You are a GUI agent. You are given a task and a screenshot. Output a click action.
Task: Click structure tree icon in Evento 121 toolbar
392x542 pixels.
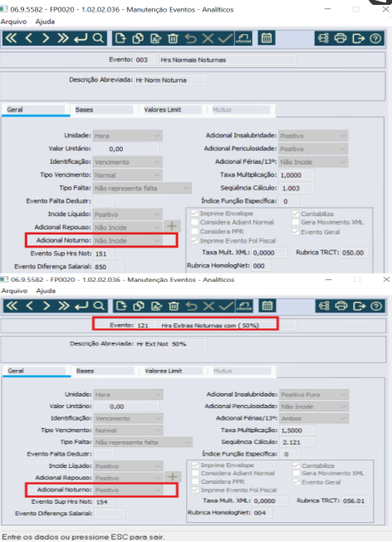(x=324, y=306)
